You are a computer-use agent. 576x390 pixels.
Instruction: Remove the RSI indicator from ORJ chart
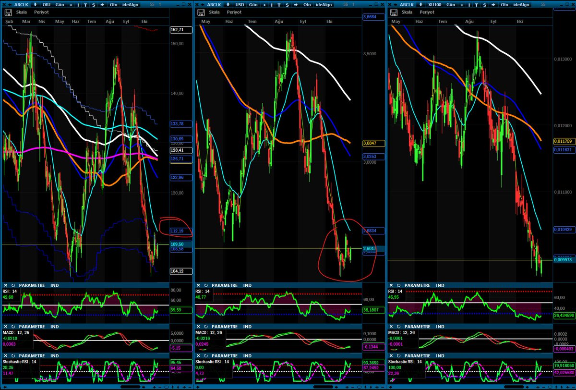pos(5,285)
